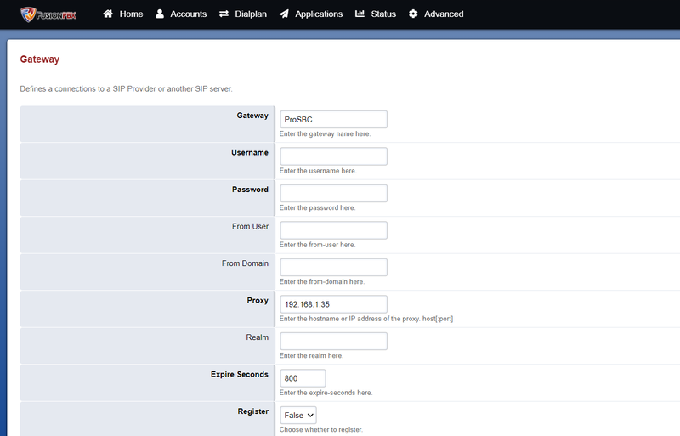680x436 pixels.
Task: Click the Proxy field showing 192.168.1.35
Action: point(333,304)
